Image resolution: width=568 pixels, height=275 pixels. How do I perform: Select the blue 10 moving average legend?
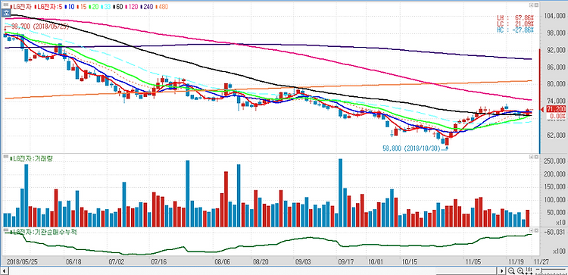pyautogui.click(x=70, y=7)
